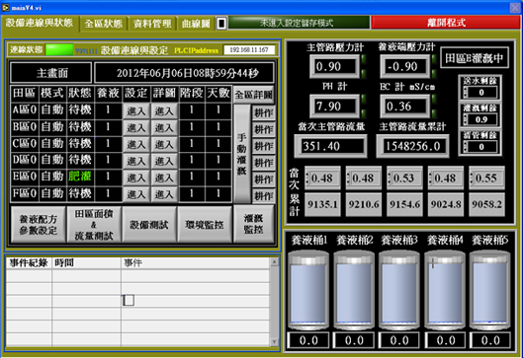Click the EC 計 reading 0.36
This screenshot has width=524, height=358.
coord(404,106)
